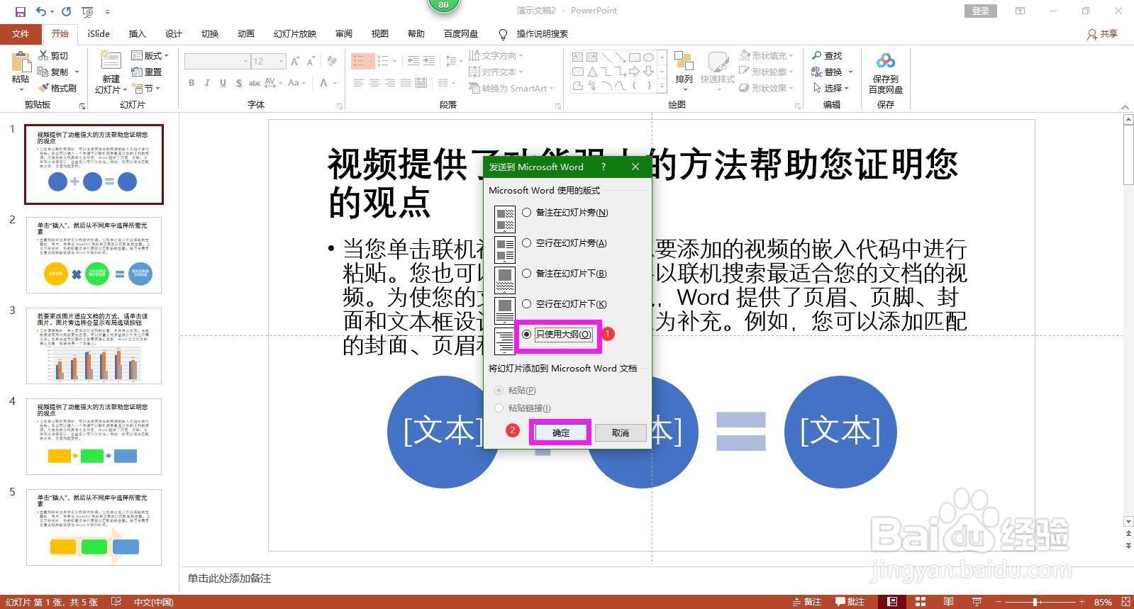The height and width of the screenshot is (609, 1134).
Task: Open the File (文件) tab
Action: point(21,33)
